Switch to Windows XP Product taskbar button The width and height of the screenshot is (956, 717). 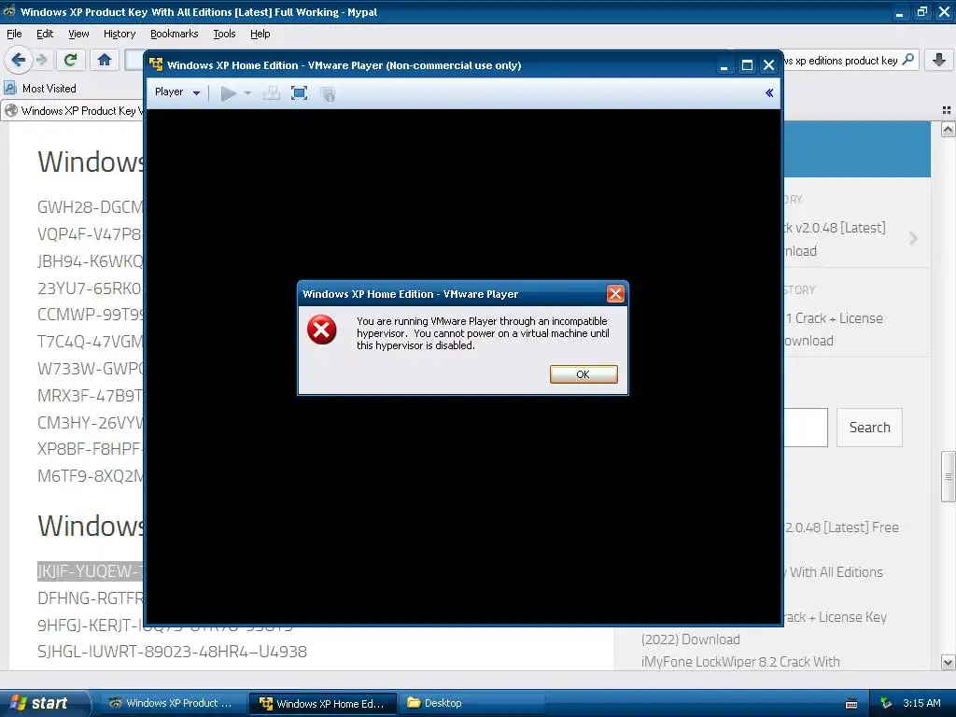click(x=172, y=703)
